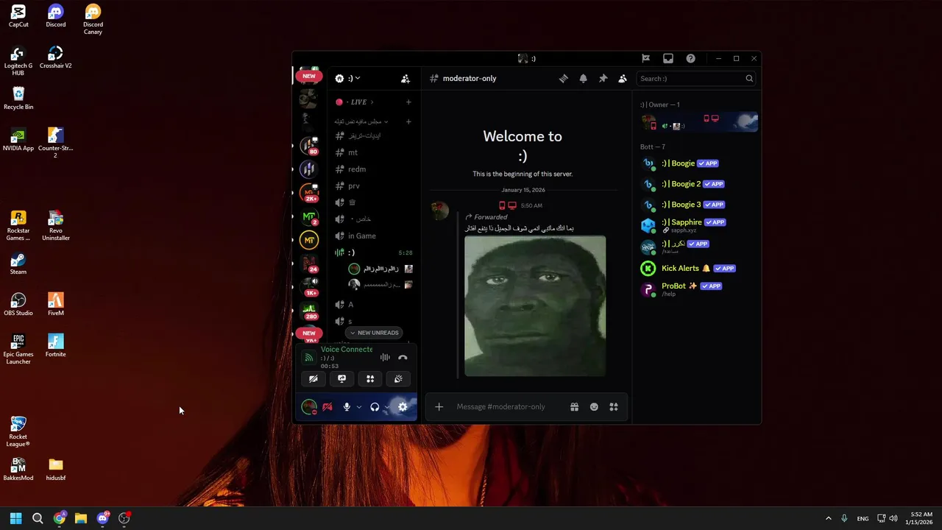Toggle member list visibility icon

pos(623,78)
